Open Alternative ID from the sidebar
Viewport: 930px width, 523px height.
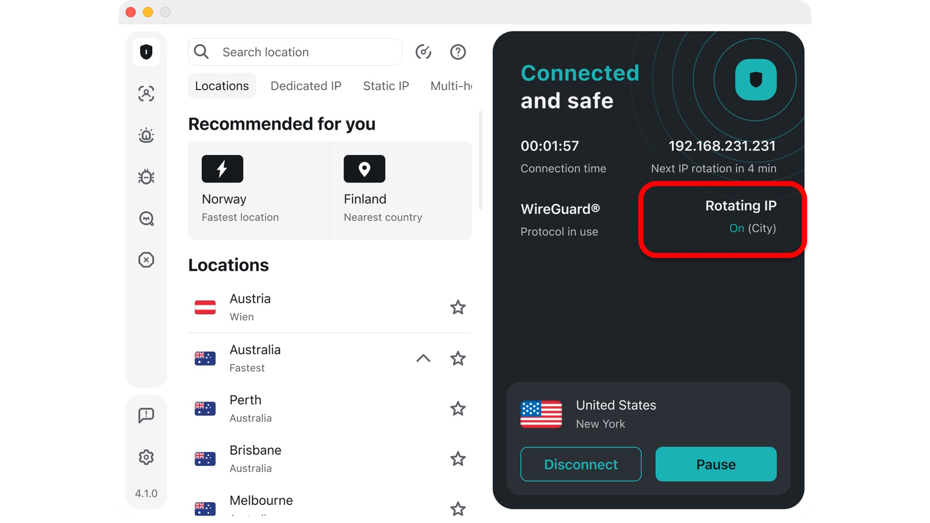pyautogui.click(x=146, y=93)
